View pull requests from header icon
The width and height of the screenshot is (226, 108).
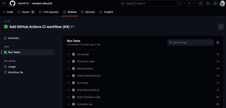208,3
